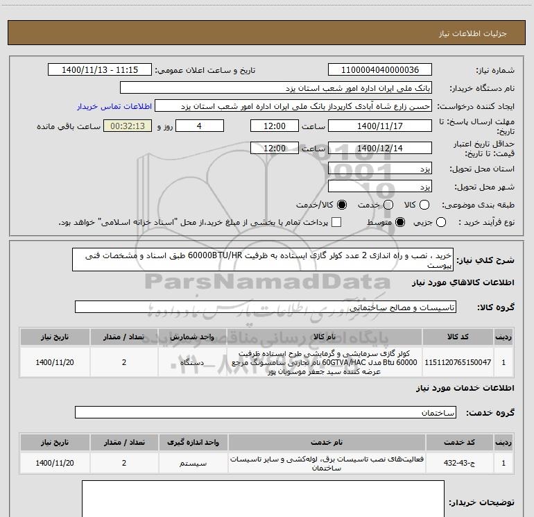Screen dimensions: 534x517
Task: Click the unit cell دستگاه
Action: (x=192, y=362)
